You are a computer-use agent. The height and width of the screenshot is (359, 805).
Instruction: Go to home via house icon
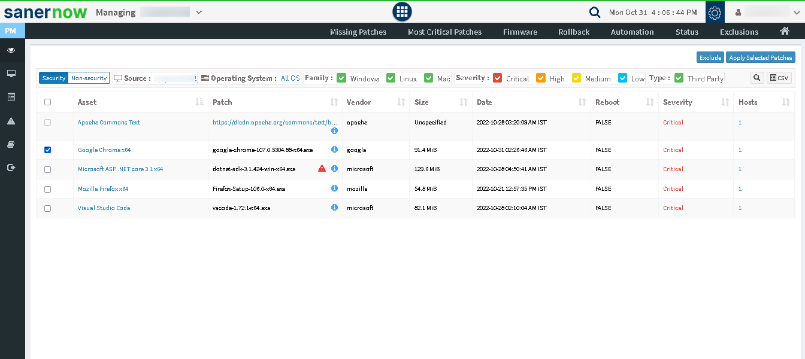[785, 31]
